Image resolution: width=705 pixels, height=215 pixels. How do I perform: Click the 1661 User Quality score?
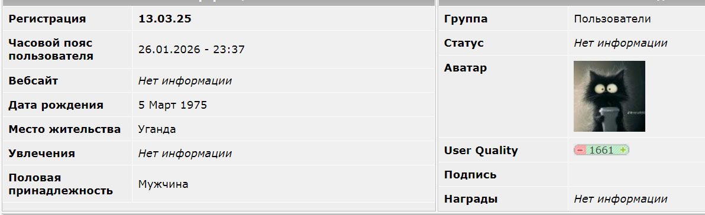point(601,151)
